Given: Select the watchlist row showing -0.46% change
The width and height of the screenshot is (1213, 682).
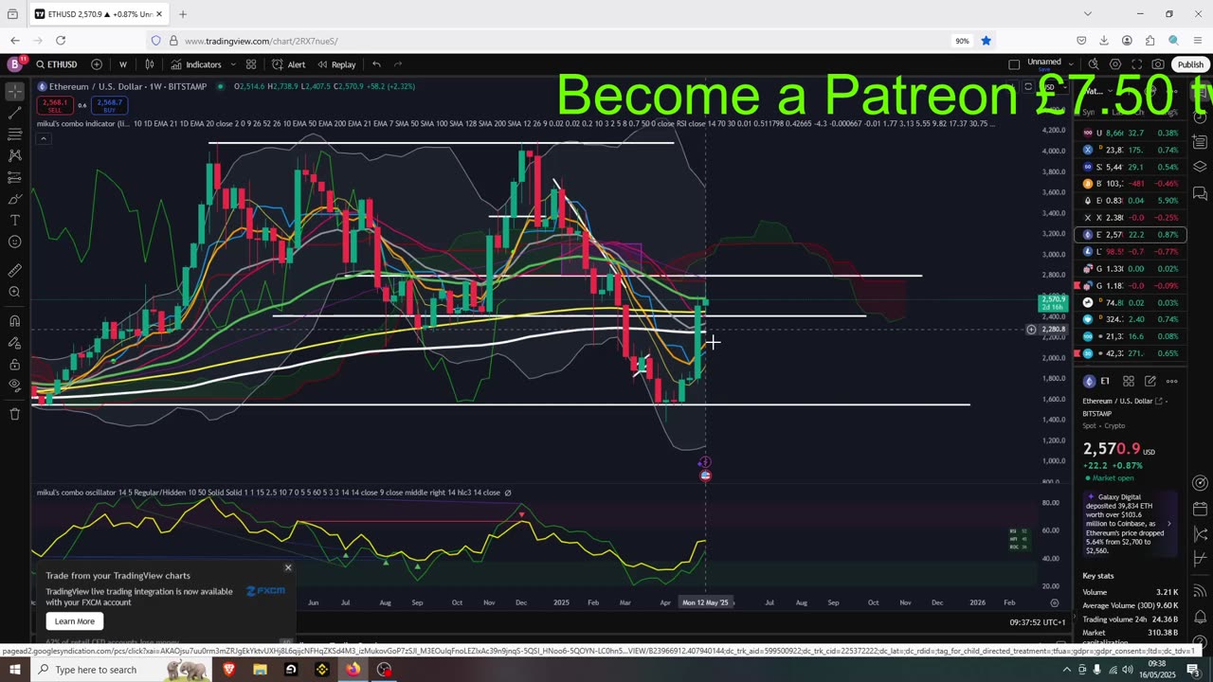Looking at the screenshot, I should [1131, 184].
